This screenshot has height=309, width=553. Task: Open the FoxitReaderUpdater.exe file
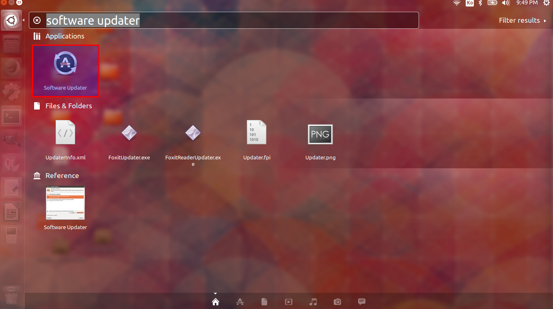pos(193,133)
